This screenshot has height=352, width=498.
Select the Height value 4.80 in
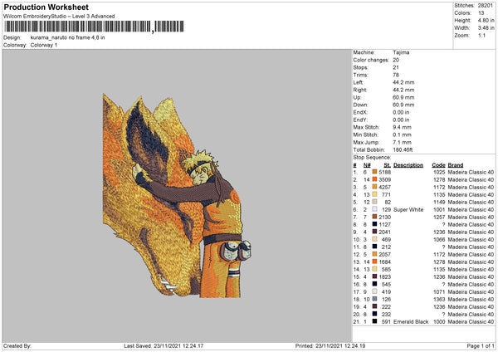pyautogui.click(x=486, y=20)
